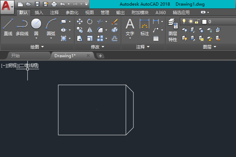
Task: Click the Save icon in quick access toolbar
Action: pos(37,4)
